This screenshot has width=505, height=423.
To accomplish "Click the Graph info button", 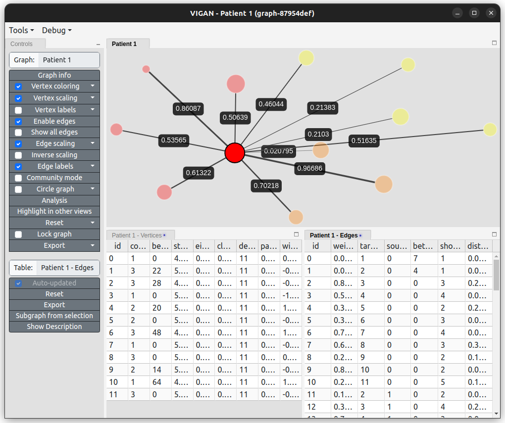I will [54, 75].
